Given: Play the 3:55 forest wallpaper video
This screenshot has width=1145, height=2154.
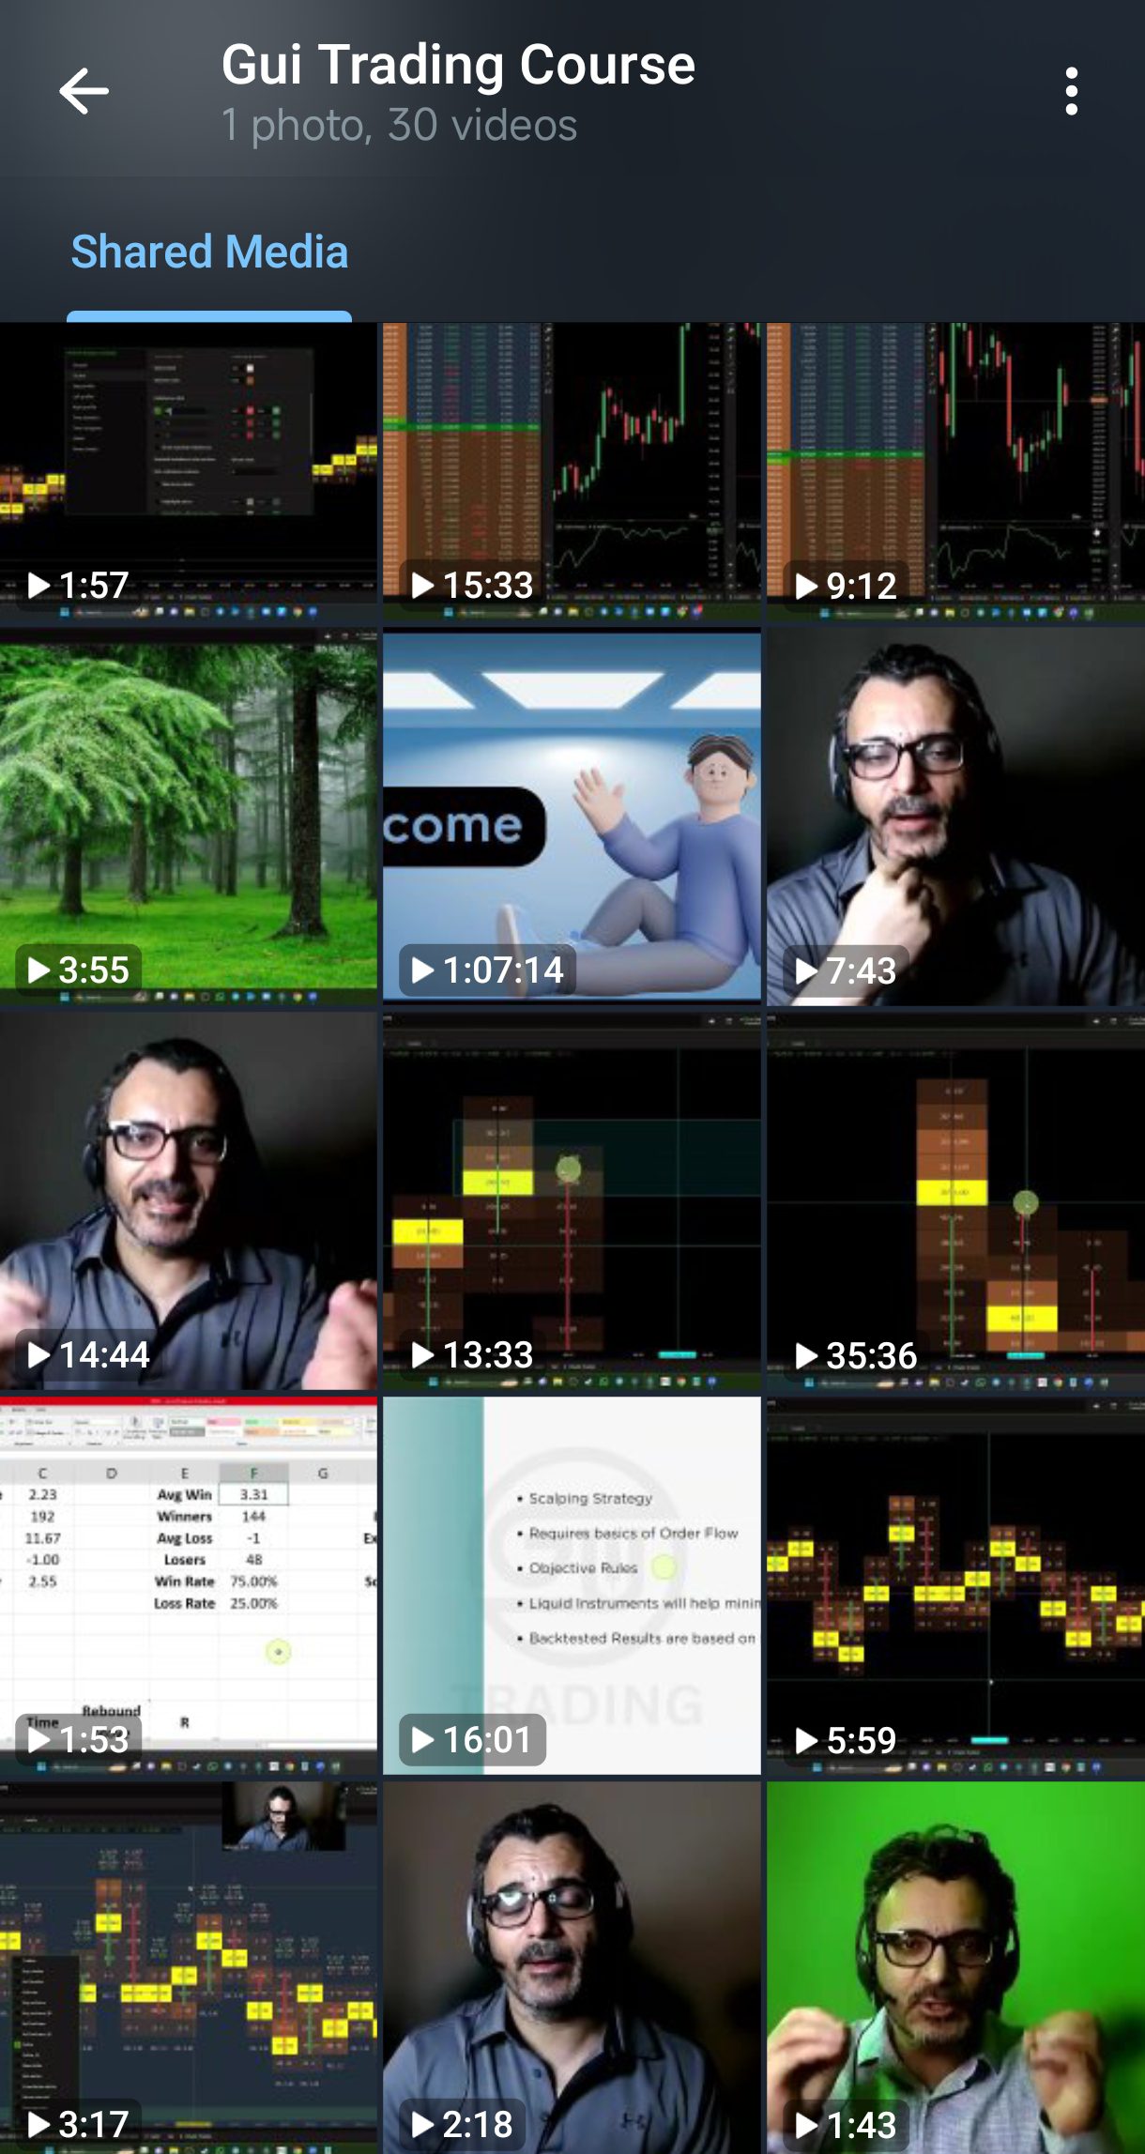Looking at the screenshot, I should [188, 815].
